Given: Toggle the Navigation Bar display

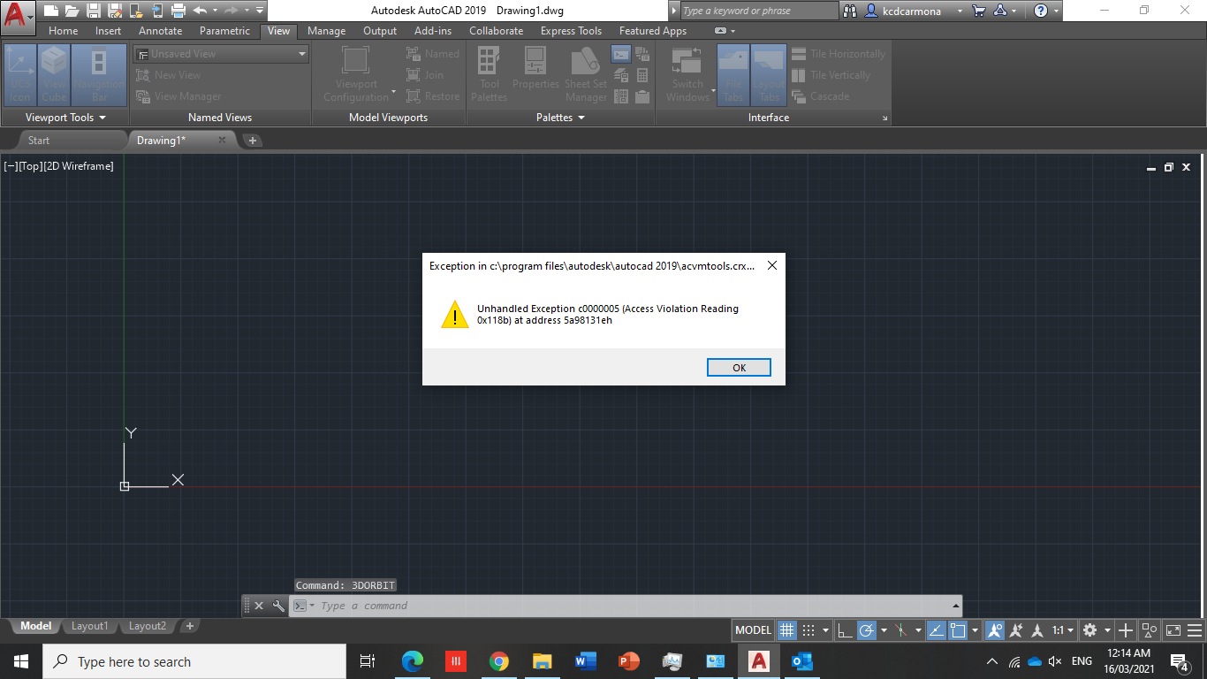Looking at the screenshot, I should click(99, 76).
